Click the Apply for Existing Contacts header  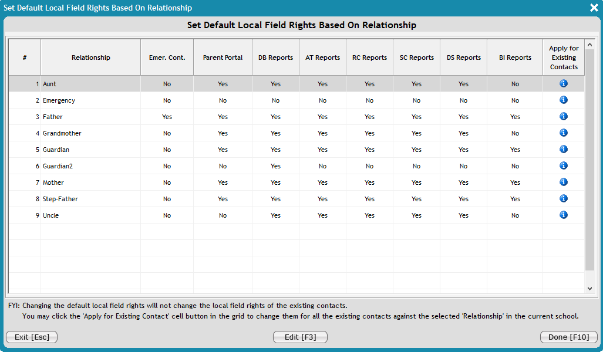[564, 57]
